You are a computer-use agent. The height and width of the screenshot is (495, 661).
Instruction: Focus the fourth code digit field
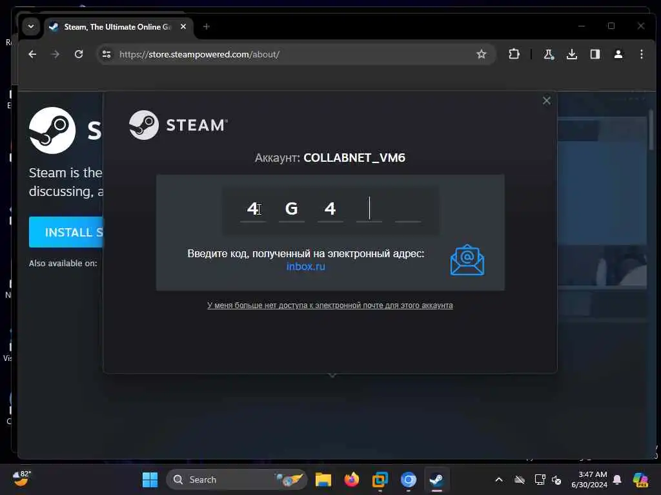pos(369,209)
